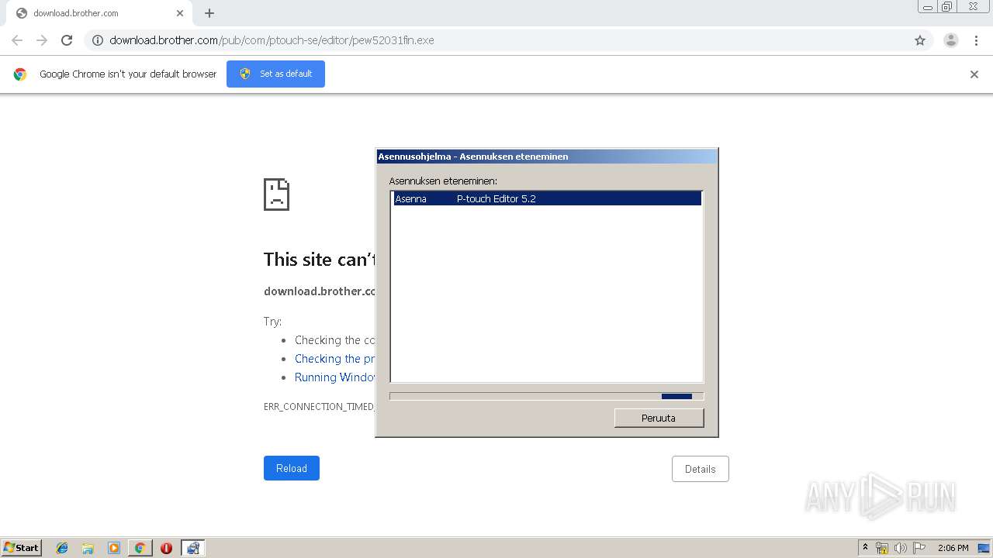
Task: Click the installer progress bar
Action: point(546,396)
